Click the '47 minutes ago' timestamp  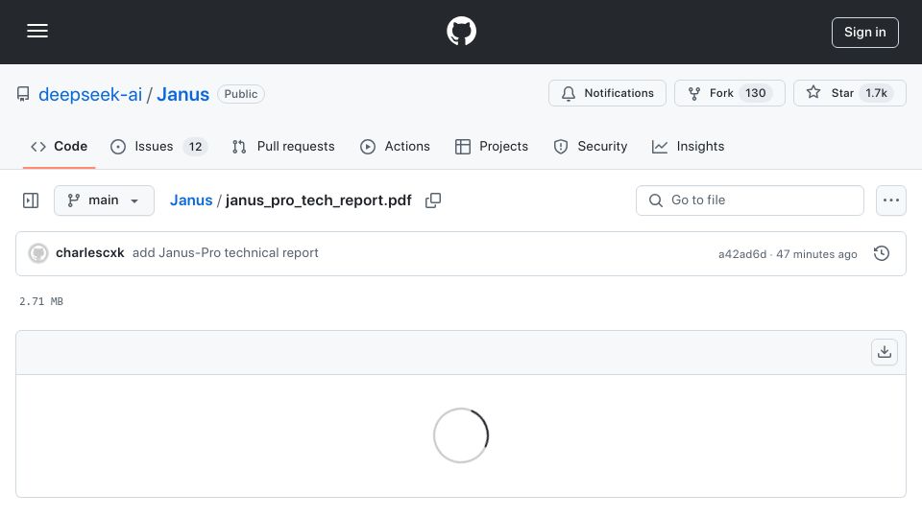pyautogui.click(x=816, y=253)
